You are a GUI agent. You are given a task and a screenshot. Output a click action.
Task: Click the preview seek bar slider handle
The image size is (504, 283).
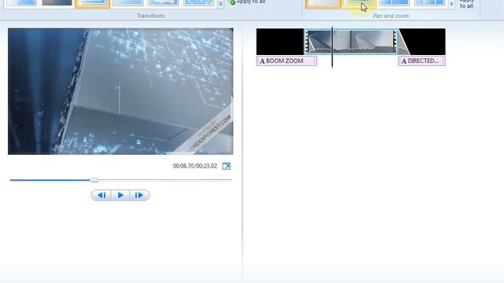pos(94,180)
